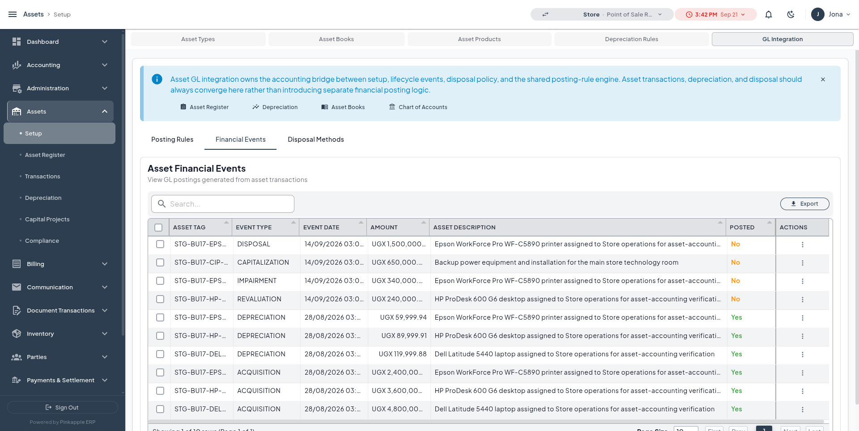Image resolution: width=859 pixels, height=431 pixels.
Task: Expand Payments & Settlement section
Action: click(x=60, y=380)
